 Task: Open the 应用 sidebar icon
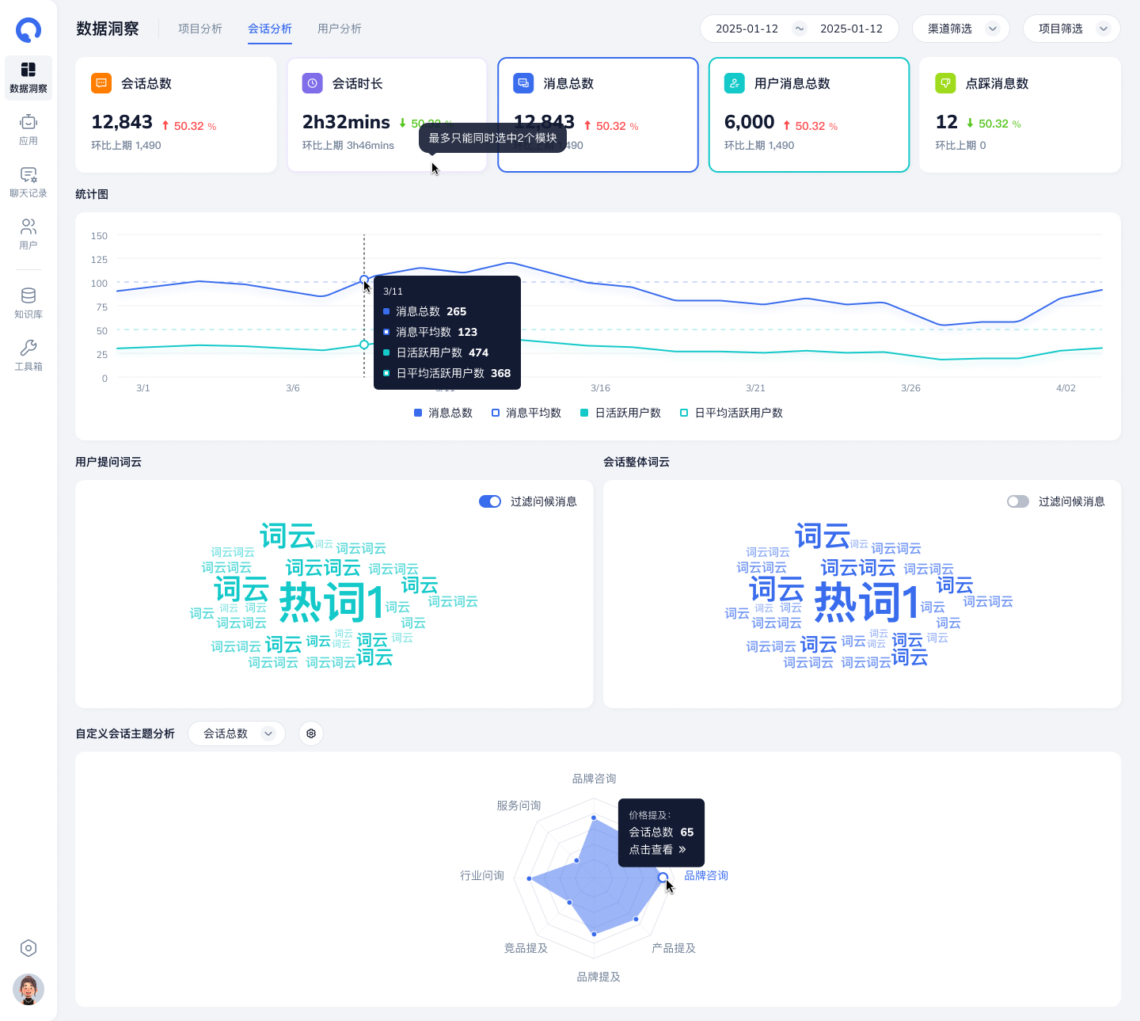28,130
